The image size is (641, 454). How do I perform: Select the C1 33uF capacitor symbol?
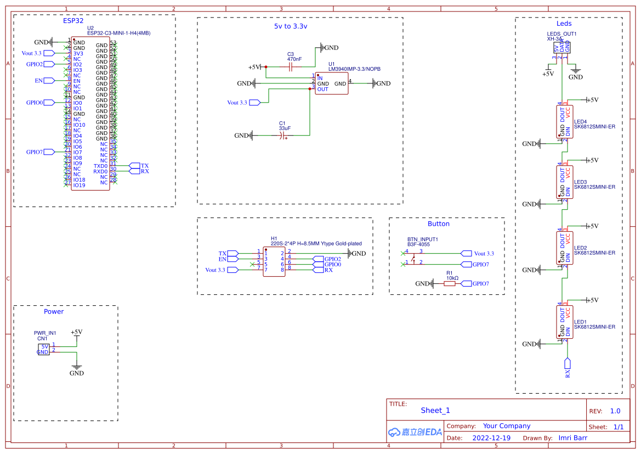pos(283,135)
